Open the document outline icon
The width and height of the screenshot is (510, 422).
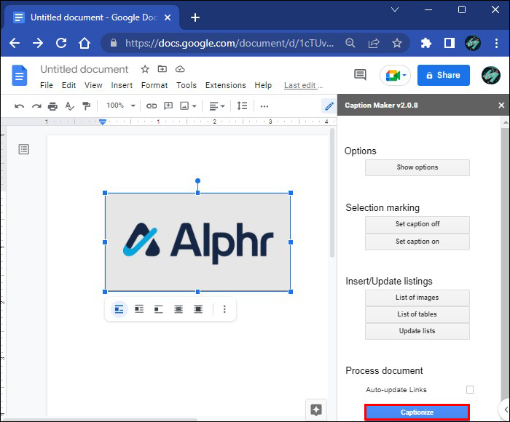pyautogui.click(x=24, y=149)
